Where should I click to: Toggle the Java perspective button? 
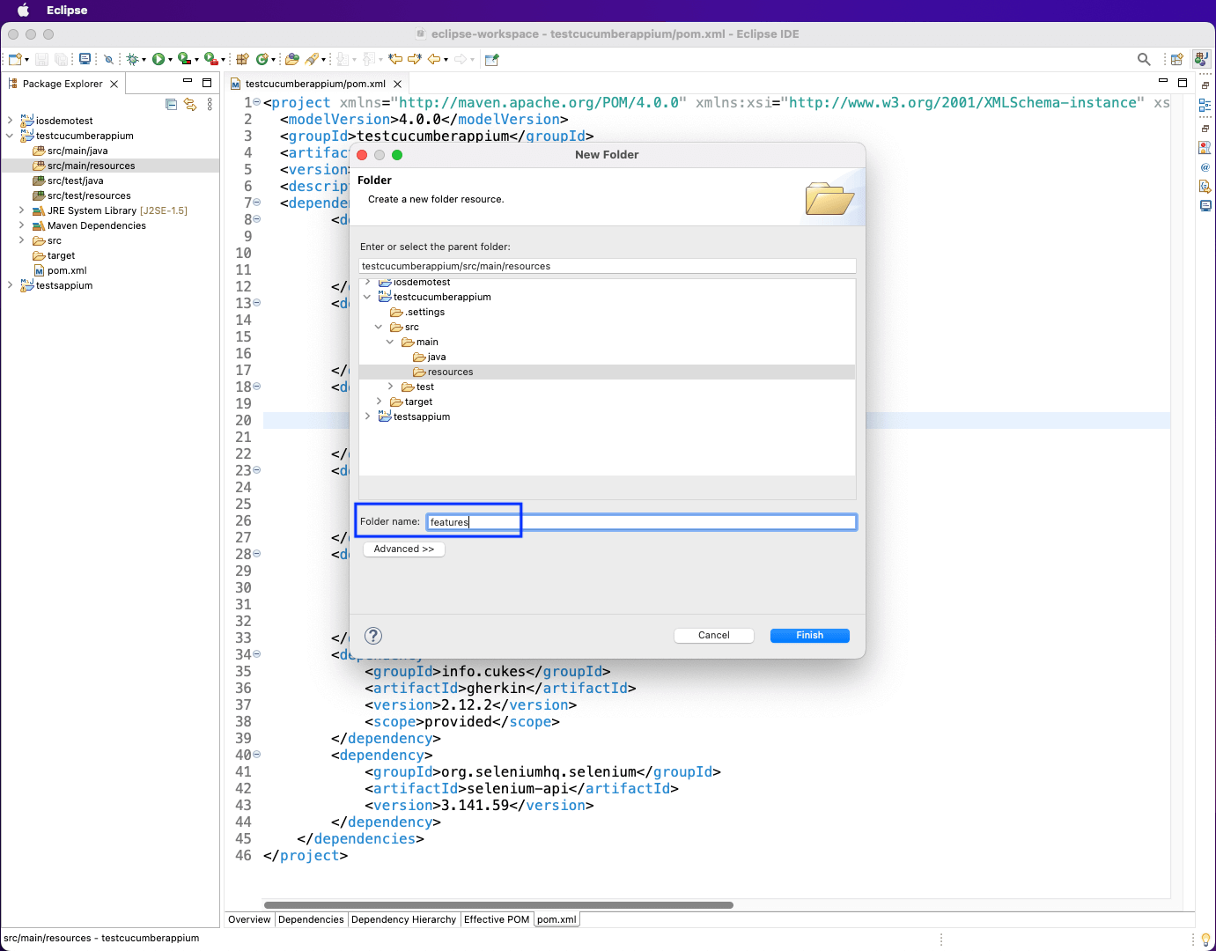click(x=1201, y=59)
